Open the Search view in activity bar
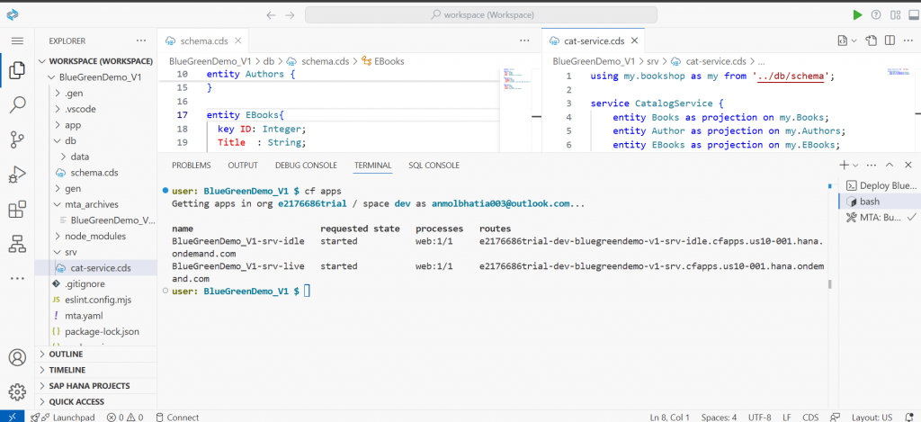 click(x=18, y=105)
